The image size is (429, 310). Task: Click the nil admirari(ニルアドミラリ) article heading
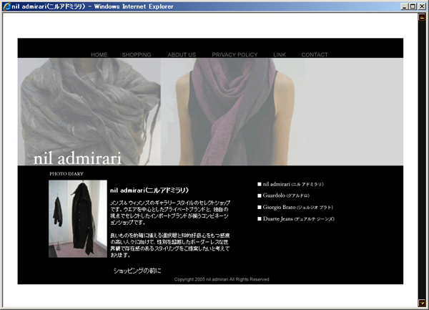(x=149, y=190)
